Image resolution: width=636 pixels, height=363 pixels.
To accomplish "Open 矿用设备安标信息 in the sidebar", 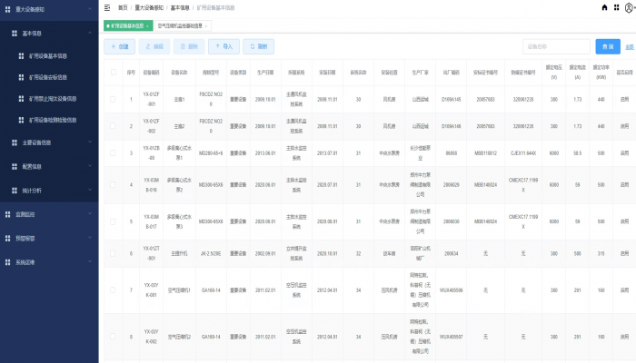I will coord(53,76).
